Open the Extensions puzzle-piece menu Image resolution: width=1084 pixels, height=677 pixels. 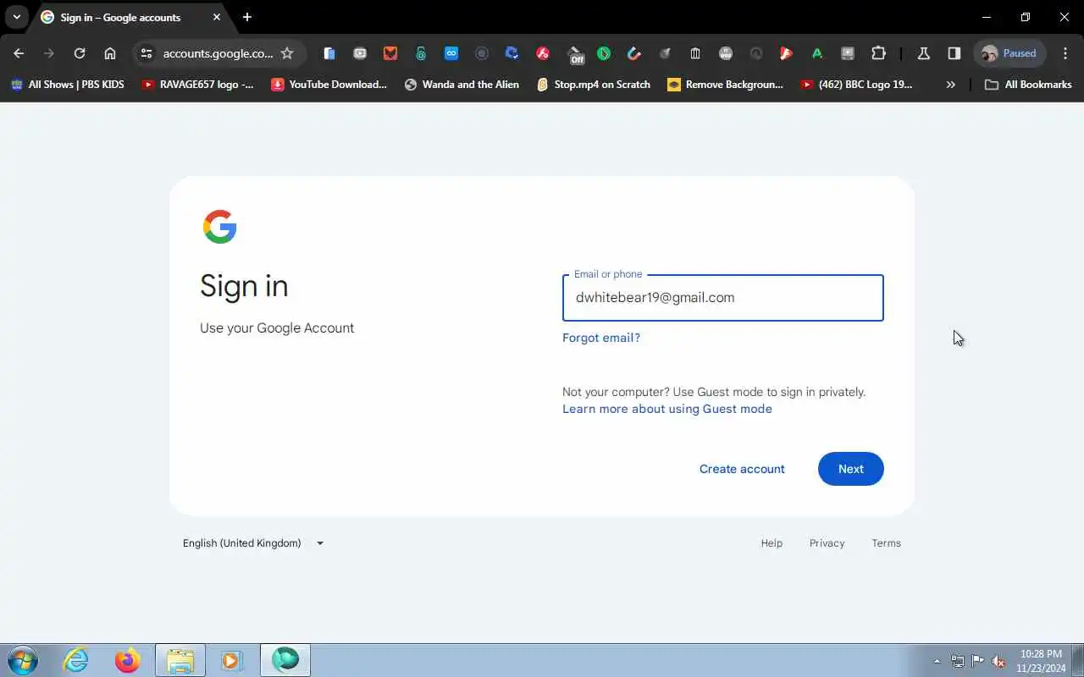(x=878, y=53)
